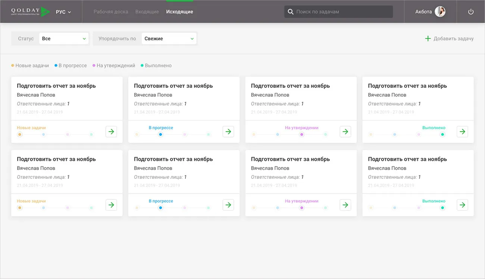Image resolution: width=485 pixels, height=279 pixels.
Task: Open Акбота user avatar
Action: pos(440,12)
